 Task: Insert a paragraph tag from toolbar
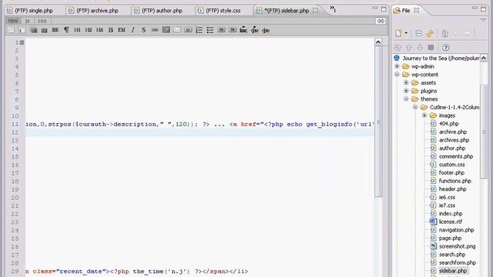(66, 30)
